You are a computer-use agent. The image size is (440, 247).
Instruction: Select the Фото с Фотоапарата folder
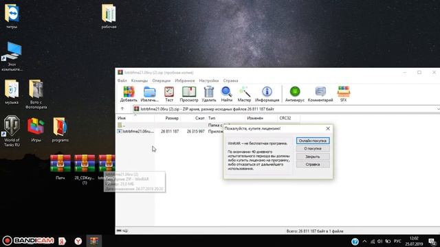(36, 95)
